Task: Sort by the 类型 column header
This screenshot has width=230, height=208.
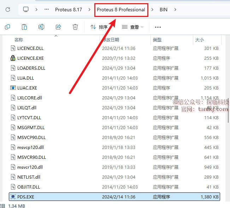Action: (x=157, y=40)
